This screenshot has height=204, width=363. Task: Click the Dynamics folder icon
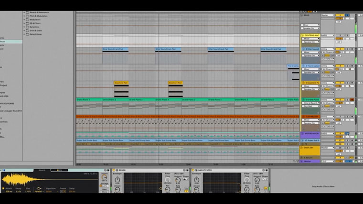pyautogui.click(x=28, y=27)
